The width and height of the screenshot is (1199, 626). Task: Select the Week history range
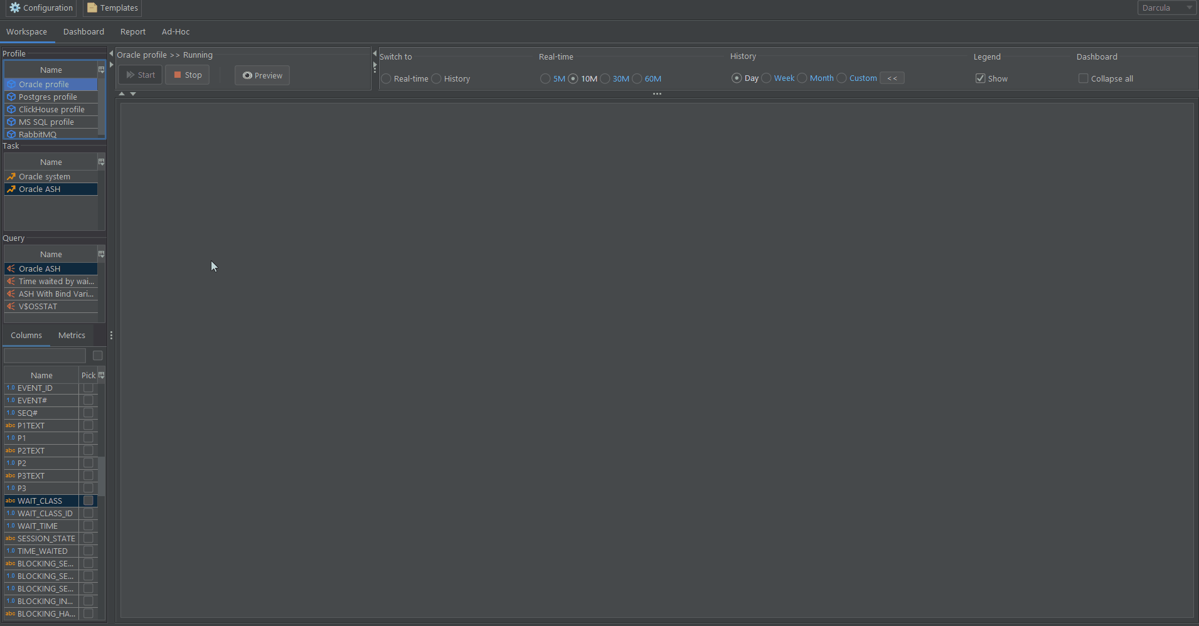[766, 78]
